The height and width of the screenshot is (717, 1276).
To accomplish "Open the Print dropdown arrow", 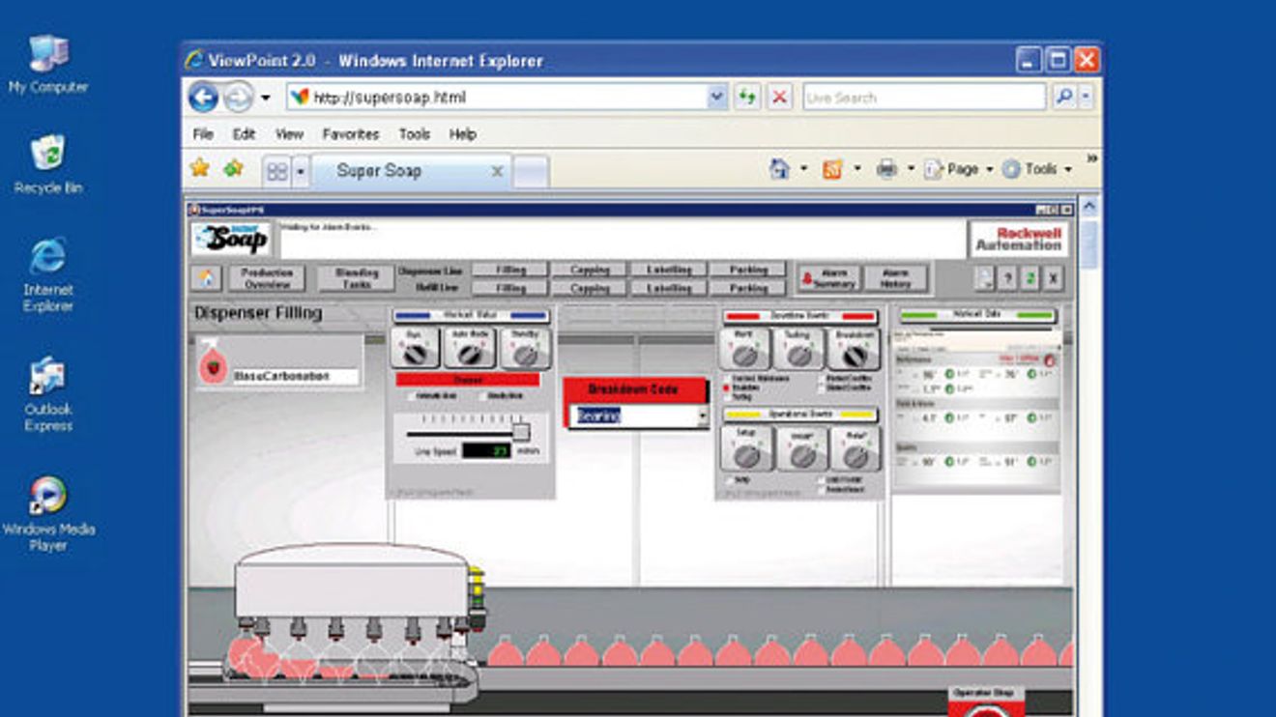I will [910, 169].
